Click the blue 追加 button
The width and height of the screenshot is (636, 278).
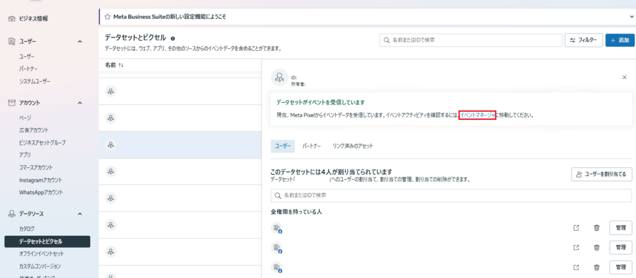(x=619, y=40)
